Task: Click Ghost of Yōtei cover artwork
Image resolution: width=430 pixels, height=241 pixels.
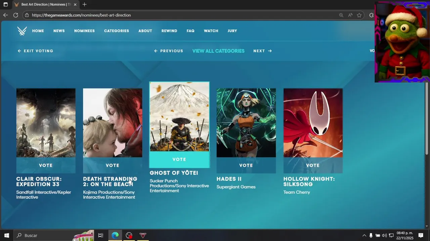Action: tap(179, 117)
